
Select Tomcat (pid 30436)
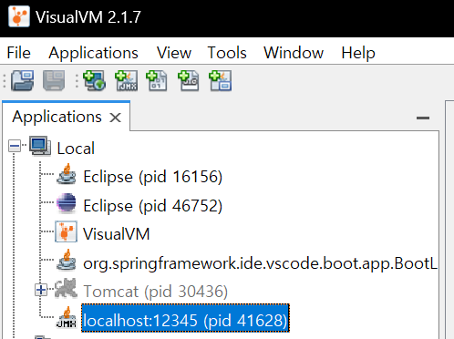tap(156, 292)
